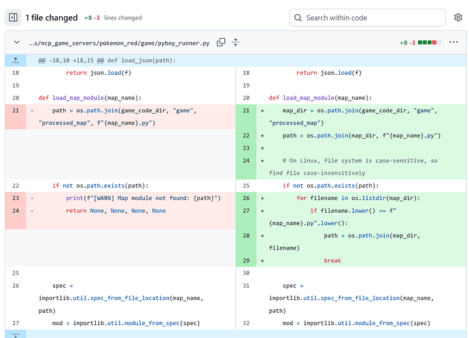The image size is (469, 338).
Task: Click the diffstat colored squares indicator
Action: point(430,42)
